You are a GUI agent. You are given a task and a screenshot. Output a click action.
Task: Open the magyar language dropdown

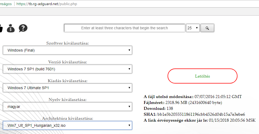[68, 107]
